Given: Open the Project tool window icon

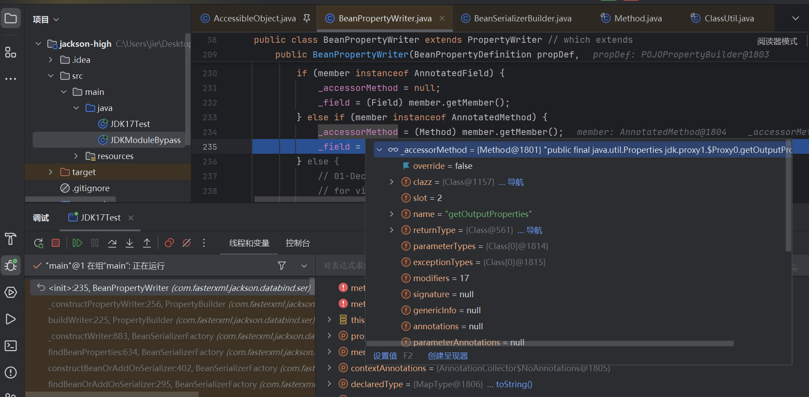Looking at the screenshot, I should pos(11,19).
